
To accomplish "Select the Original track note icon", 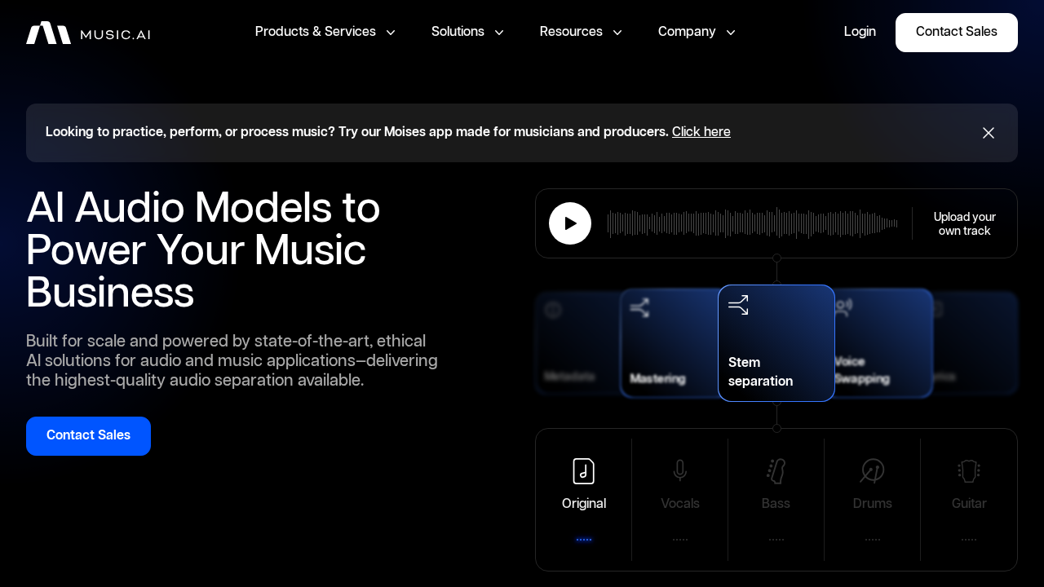I will (x=583, y=470).
